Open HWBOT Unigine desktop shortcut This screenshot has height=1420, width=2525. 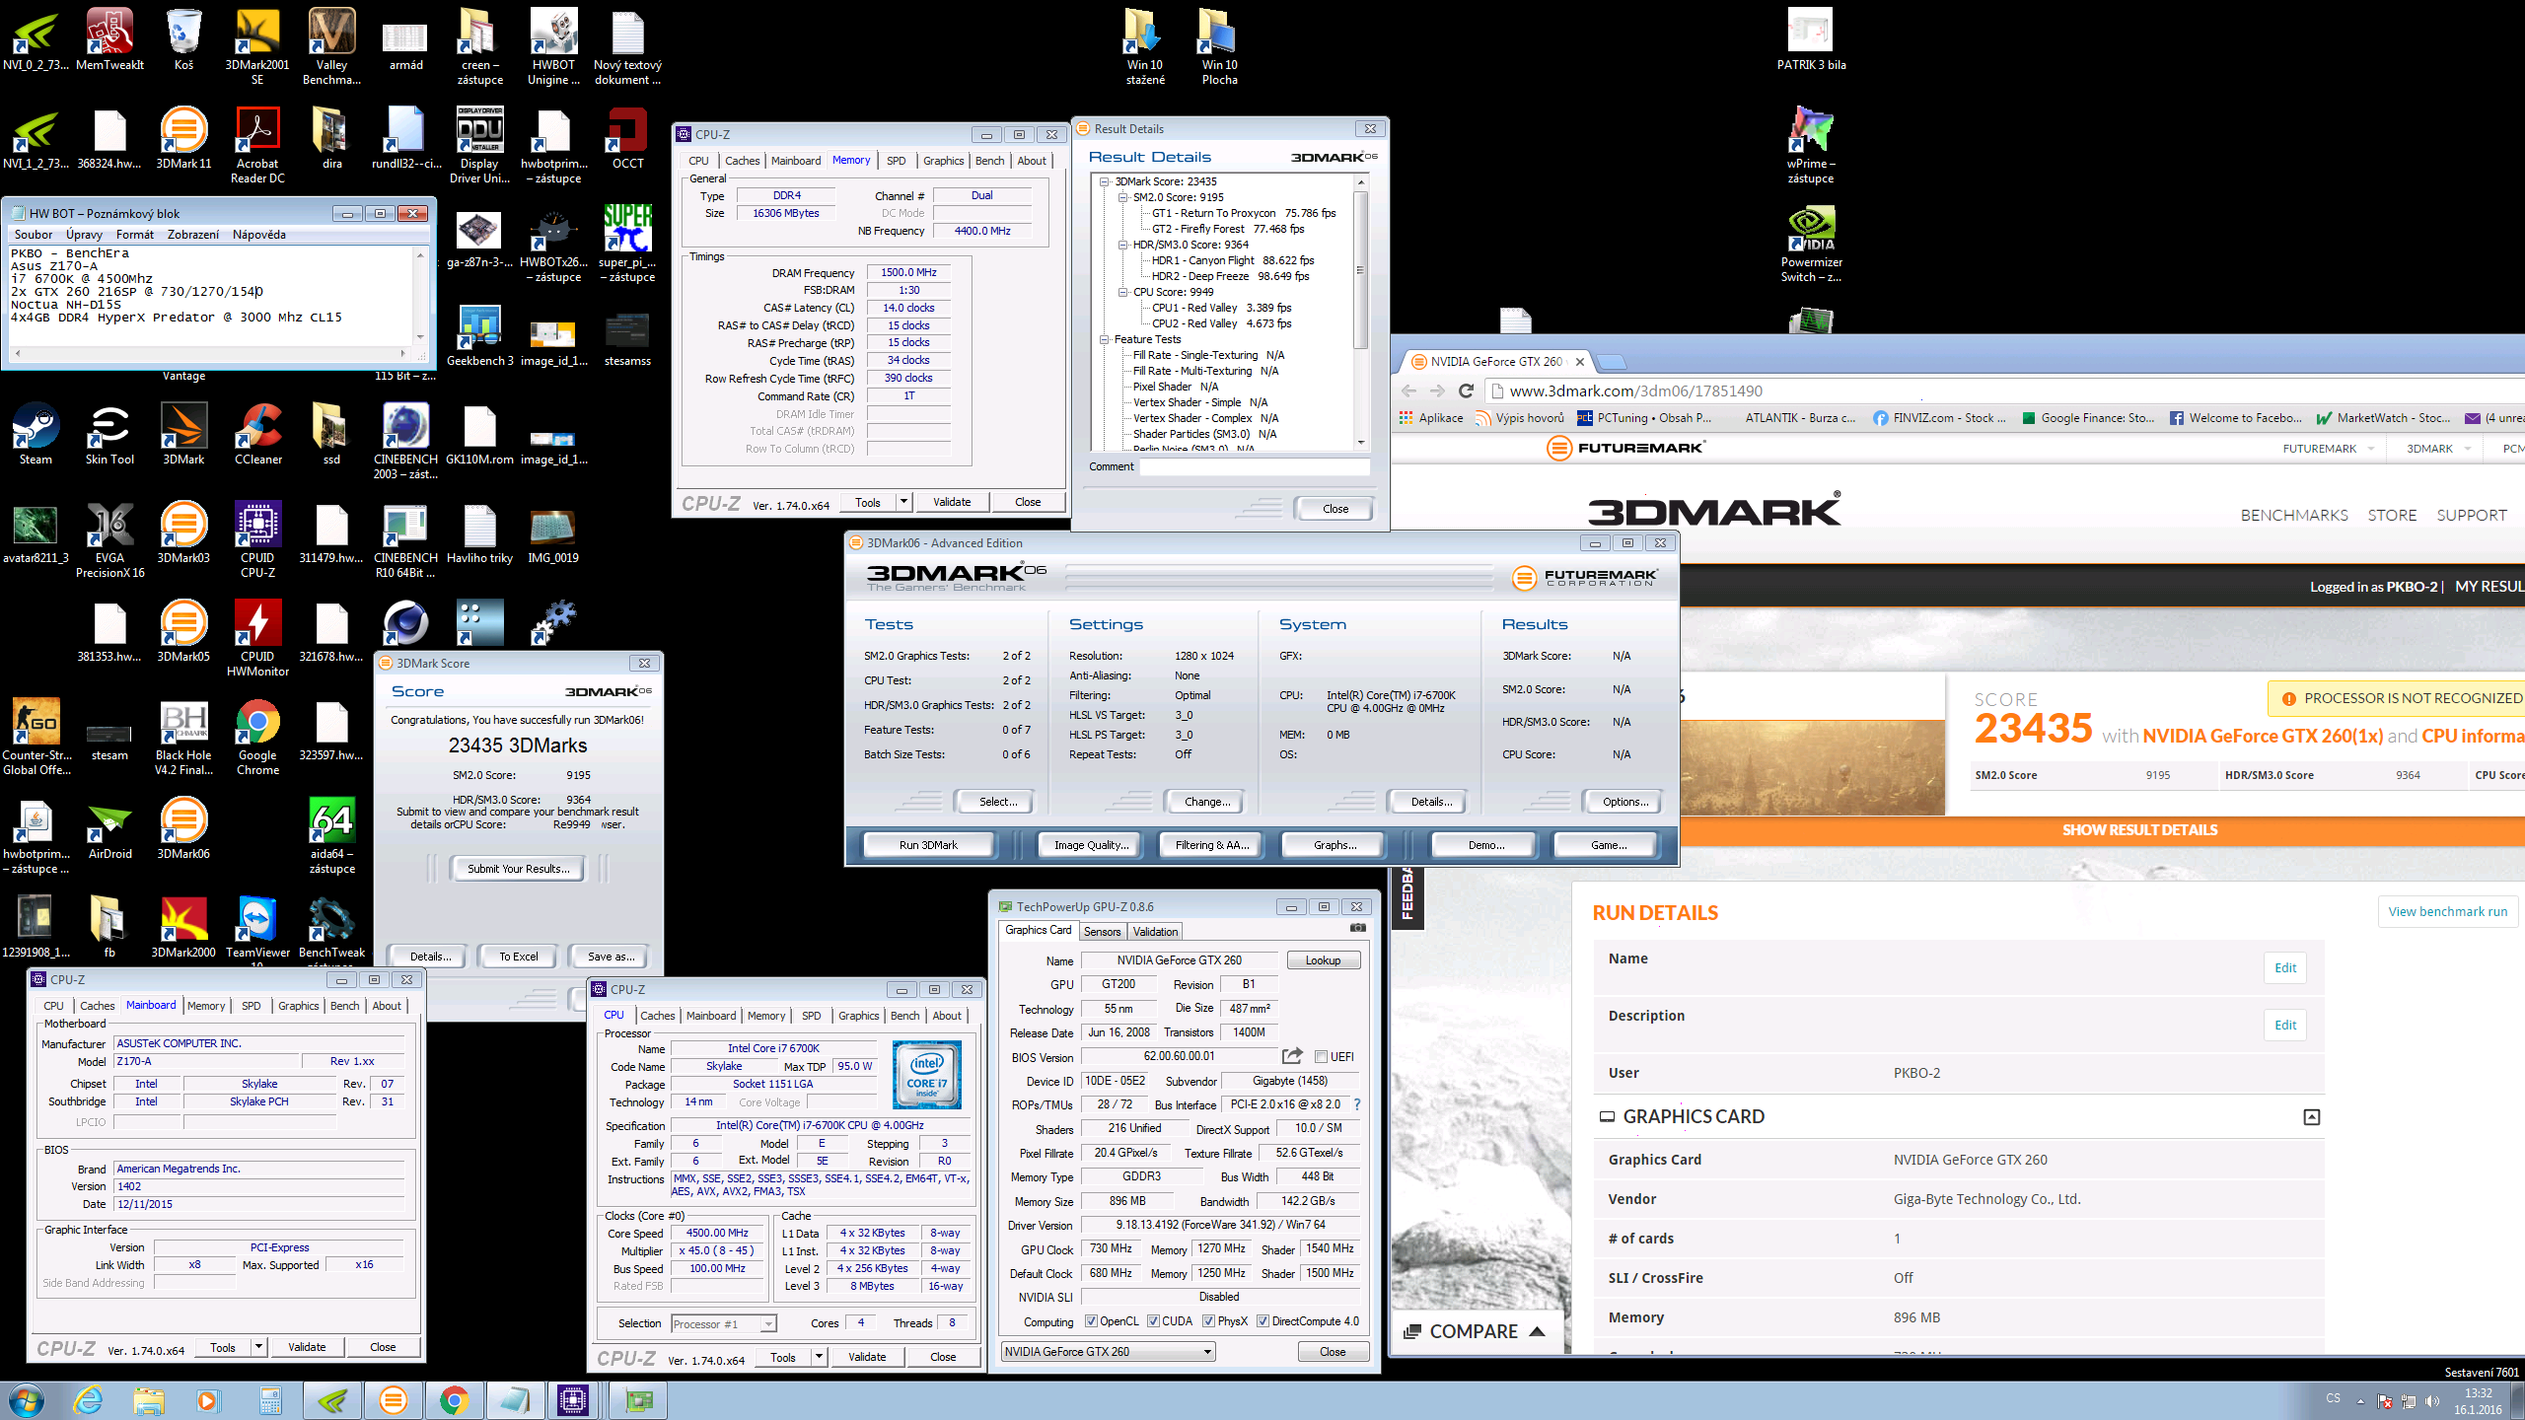[x=553, y=46]
